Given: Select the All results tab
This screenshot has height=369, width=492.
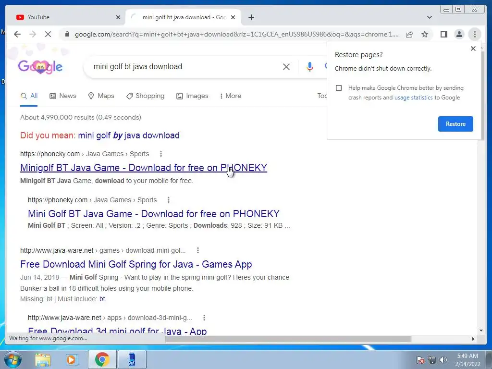Looking at the screenshot, I should [29, 96].
